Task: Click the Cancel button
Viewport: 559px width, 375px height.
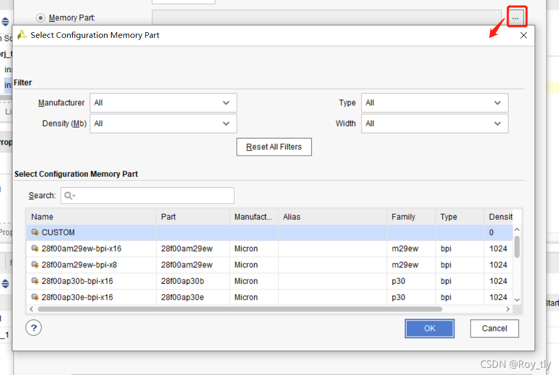Action: click(x=494, y=328)
